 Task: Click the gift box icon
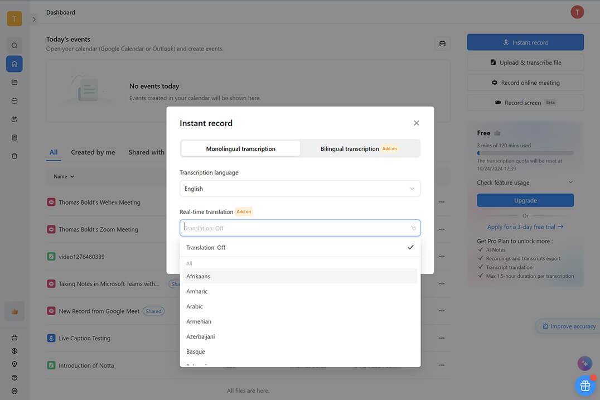tap(585, 385)
